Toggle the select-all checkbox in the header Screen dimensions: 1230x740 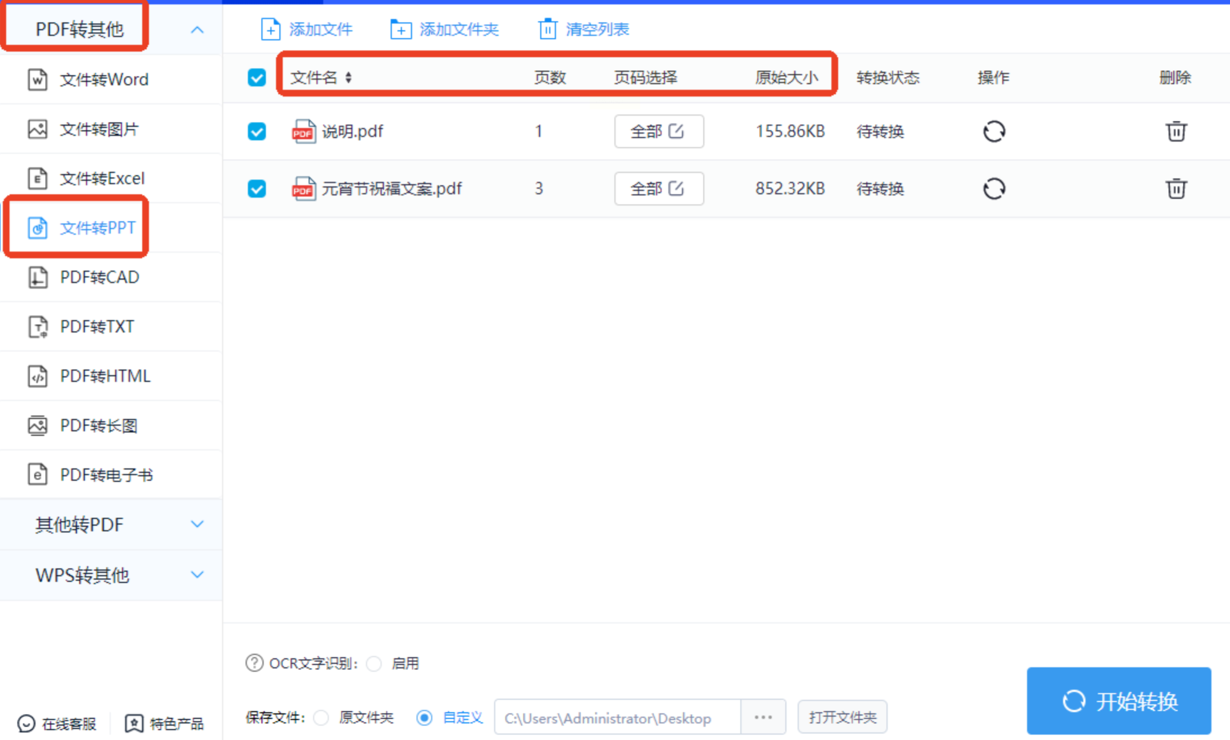click(257, 77)
